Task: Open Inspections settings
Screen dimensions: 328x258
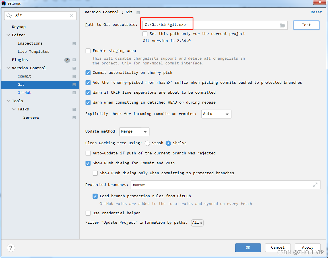Action: [30, 43]
